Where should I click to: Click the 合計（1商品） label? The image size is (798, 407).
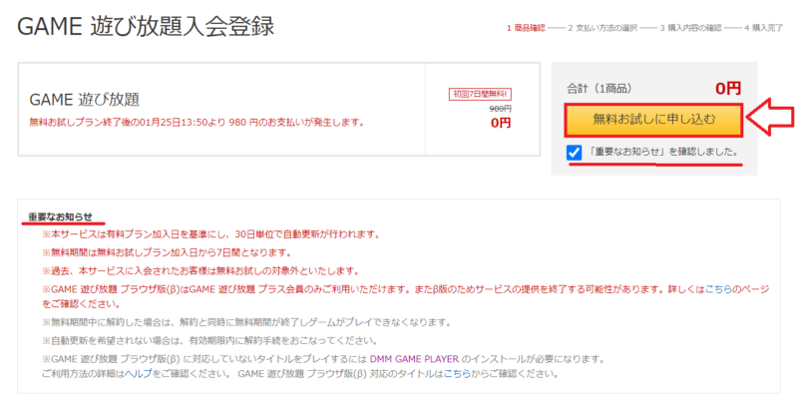point(599,89)
